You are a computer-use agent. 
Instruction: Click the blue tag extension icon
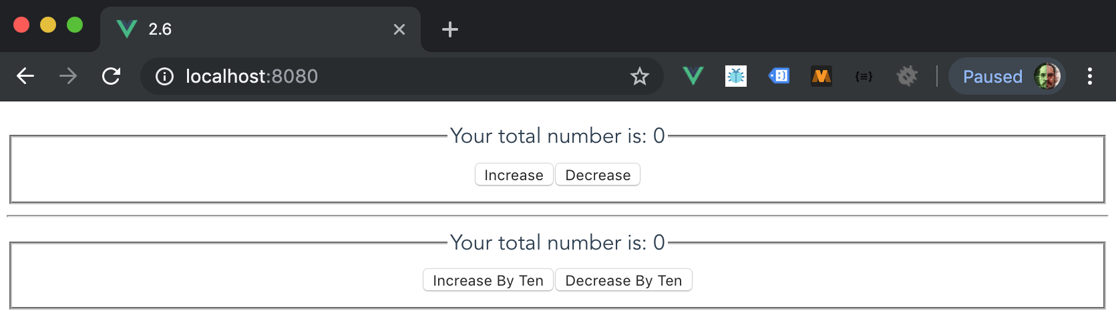pos(779,76)
